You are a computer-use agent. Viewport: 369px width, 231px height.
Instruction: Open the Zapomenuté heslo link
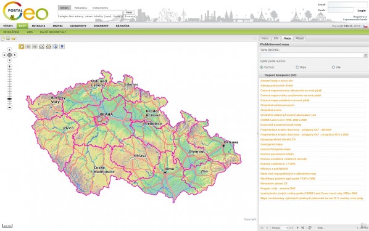[355, 20]
